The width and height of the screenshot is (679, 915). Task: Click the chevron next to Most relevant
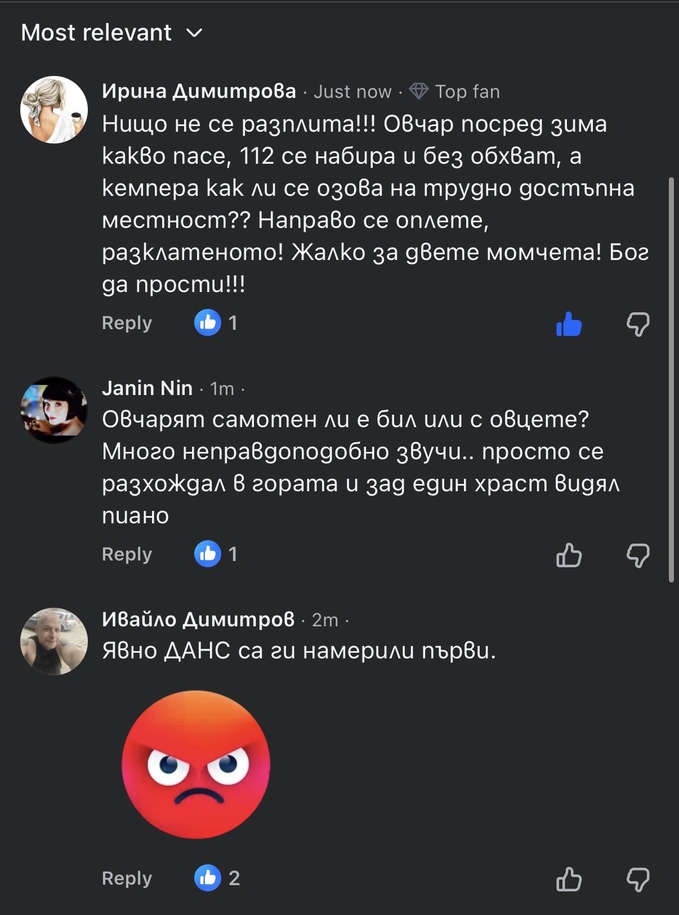[194, 33]
